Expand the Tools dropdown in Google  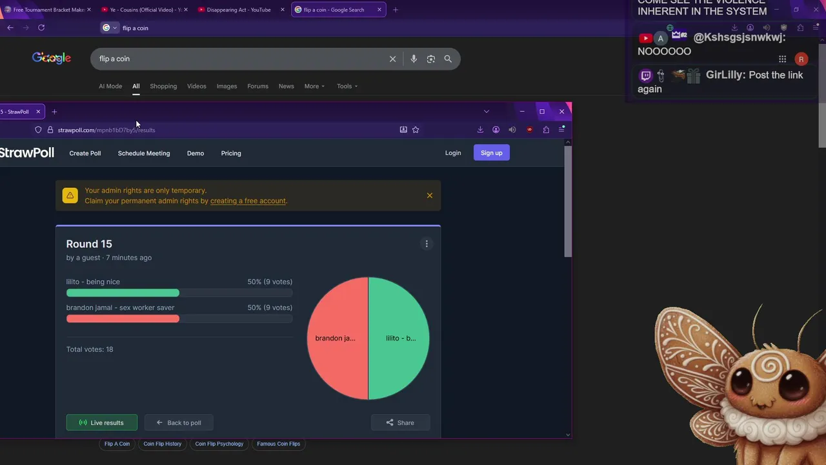click(347, 86)
